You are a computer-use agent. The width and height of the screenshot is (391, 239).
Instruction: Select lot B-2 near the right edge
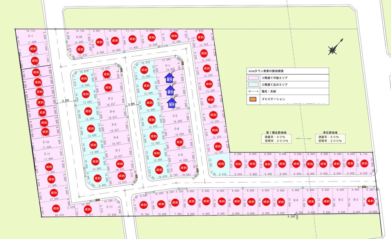pos(356,200)
